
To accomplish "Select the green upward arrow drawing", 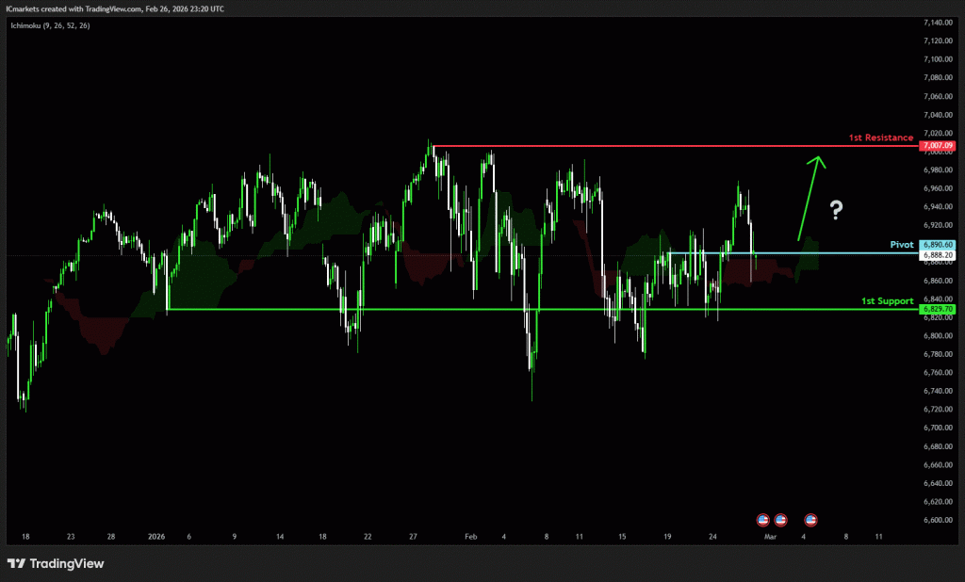I will (x=810, y=198).
